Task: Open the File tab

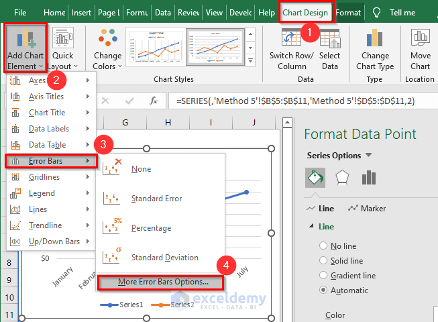Action: click(x=20, y=13)
